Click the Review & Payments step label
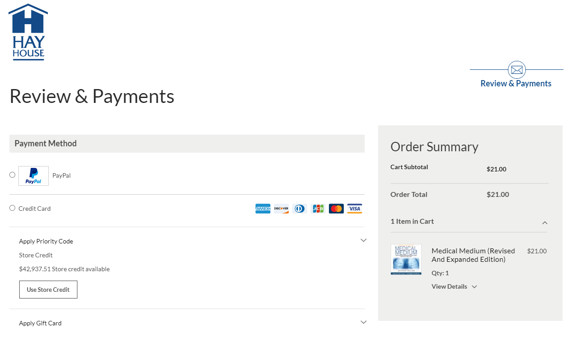The width and height of the screenshot is (571, 354). pos(516,84)
